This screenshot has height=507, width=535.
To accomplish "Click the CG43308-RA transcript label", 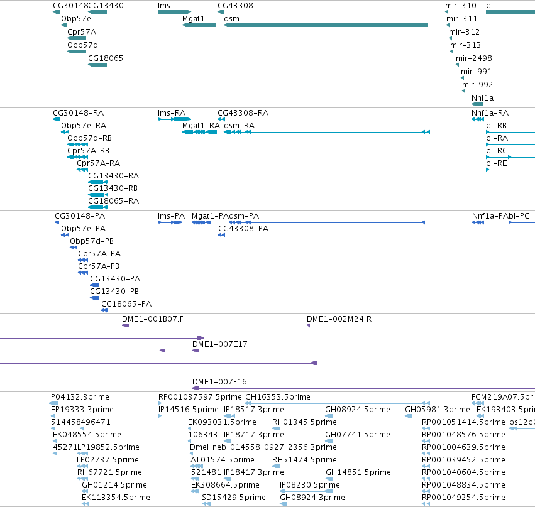I will (x=243, y=113).
